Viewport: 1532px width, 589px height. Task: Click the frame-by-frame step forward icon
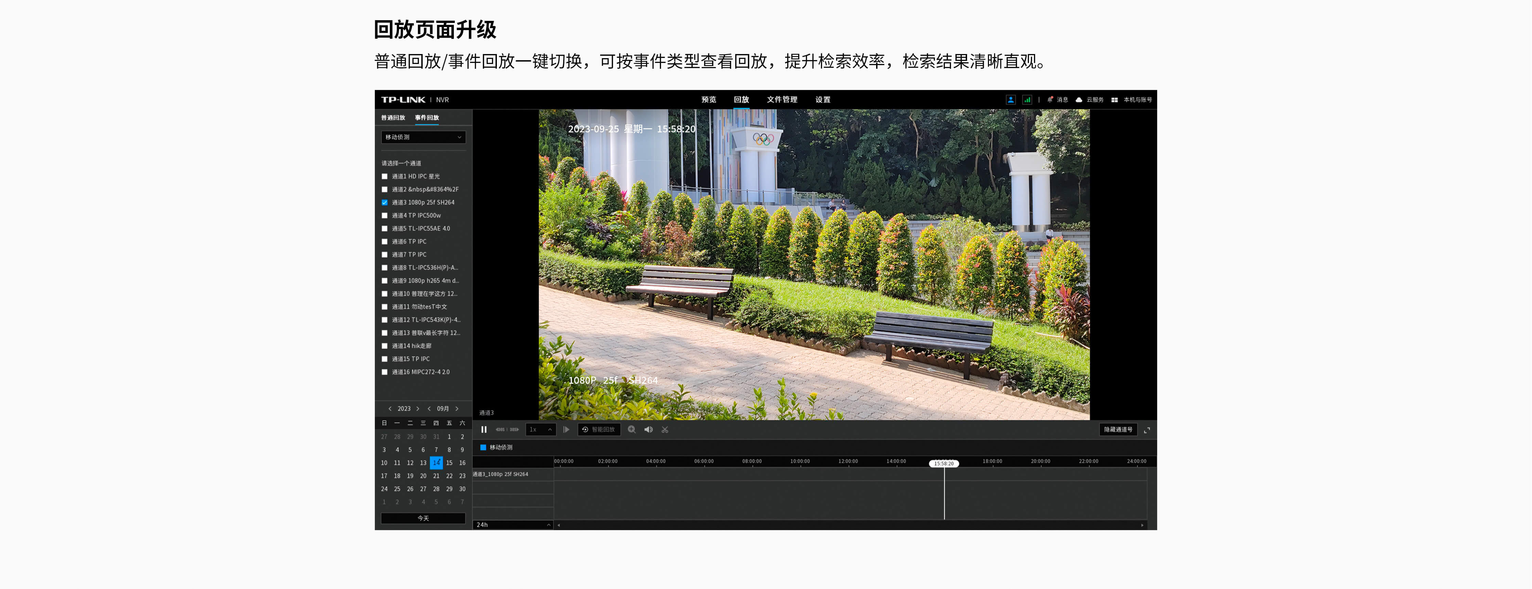pyautogui.click(x=566, y=430)
